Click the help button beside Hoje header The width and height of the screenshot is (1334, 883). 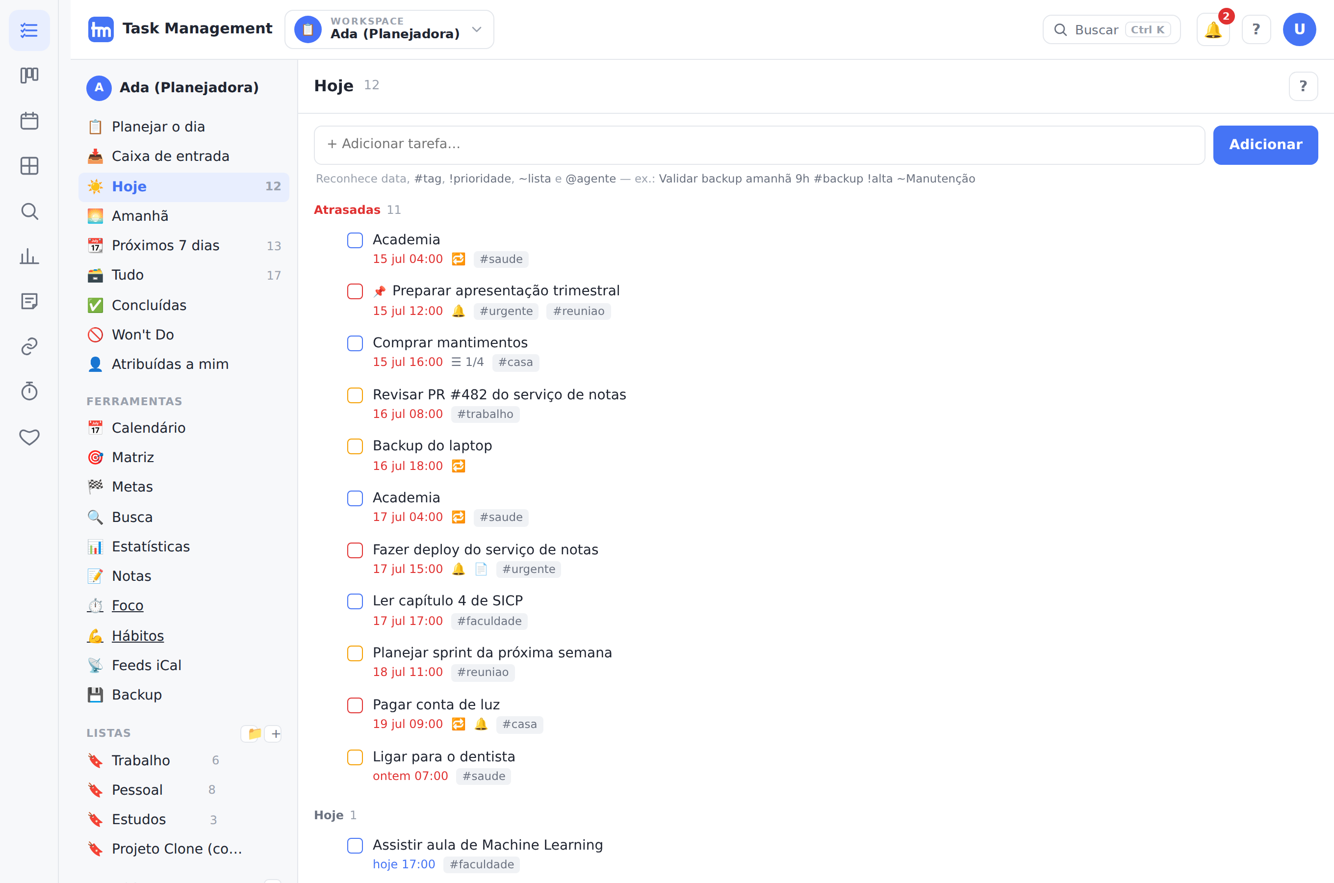pyautogui.click(x=1303, y=86)
